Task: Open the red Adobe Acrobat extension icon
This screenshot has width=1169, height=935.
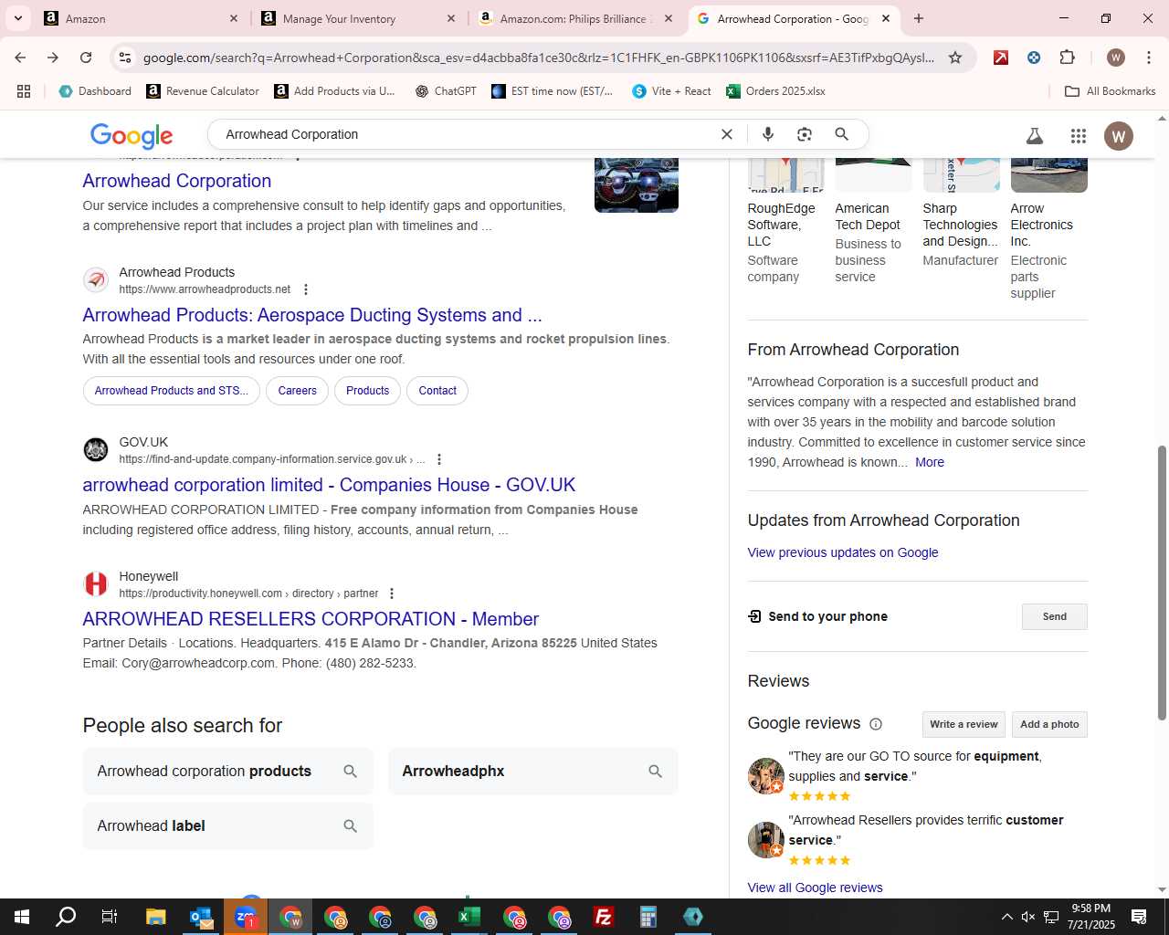Action: point(1001,58)
